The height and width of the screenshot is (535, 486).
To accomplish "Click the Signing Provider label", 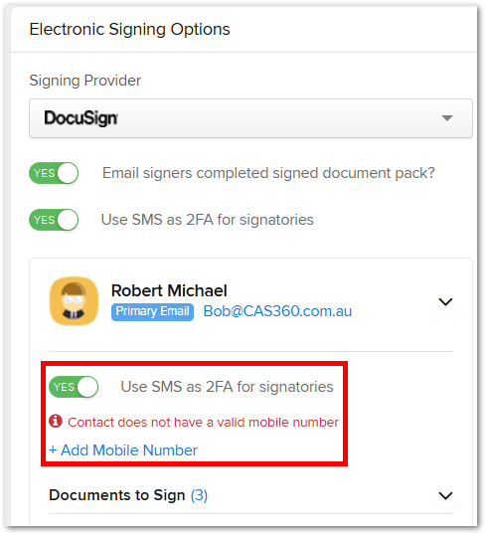I will (x=84, y=81).
